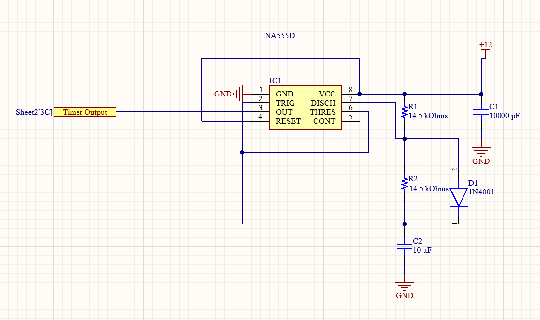The height and width of the screenshot is (320, 540).
Task: Click pin number 5 on IC1
Action: coord(351,116)
